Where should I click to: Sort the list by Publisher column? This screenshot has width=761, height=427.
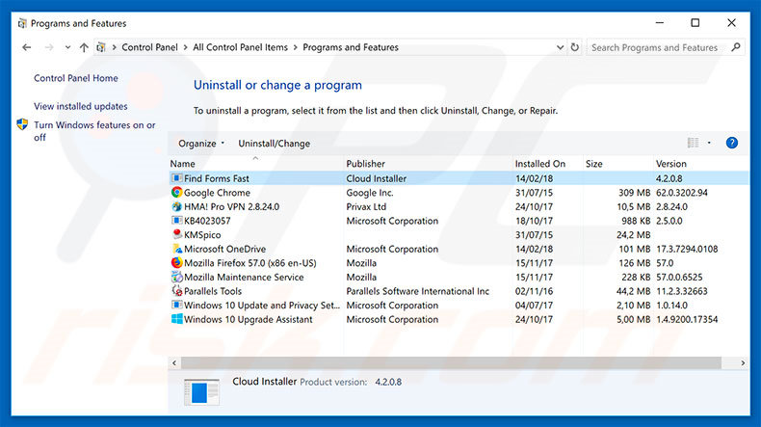click(365, 164)
